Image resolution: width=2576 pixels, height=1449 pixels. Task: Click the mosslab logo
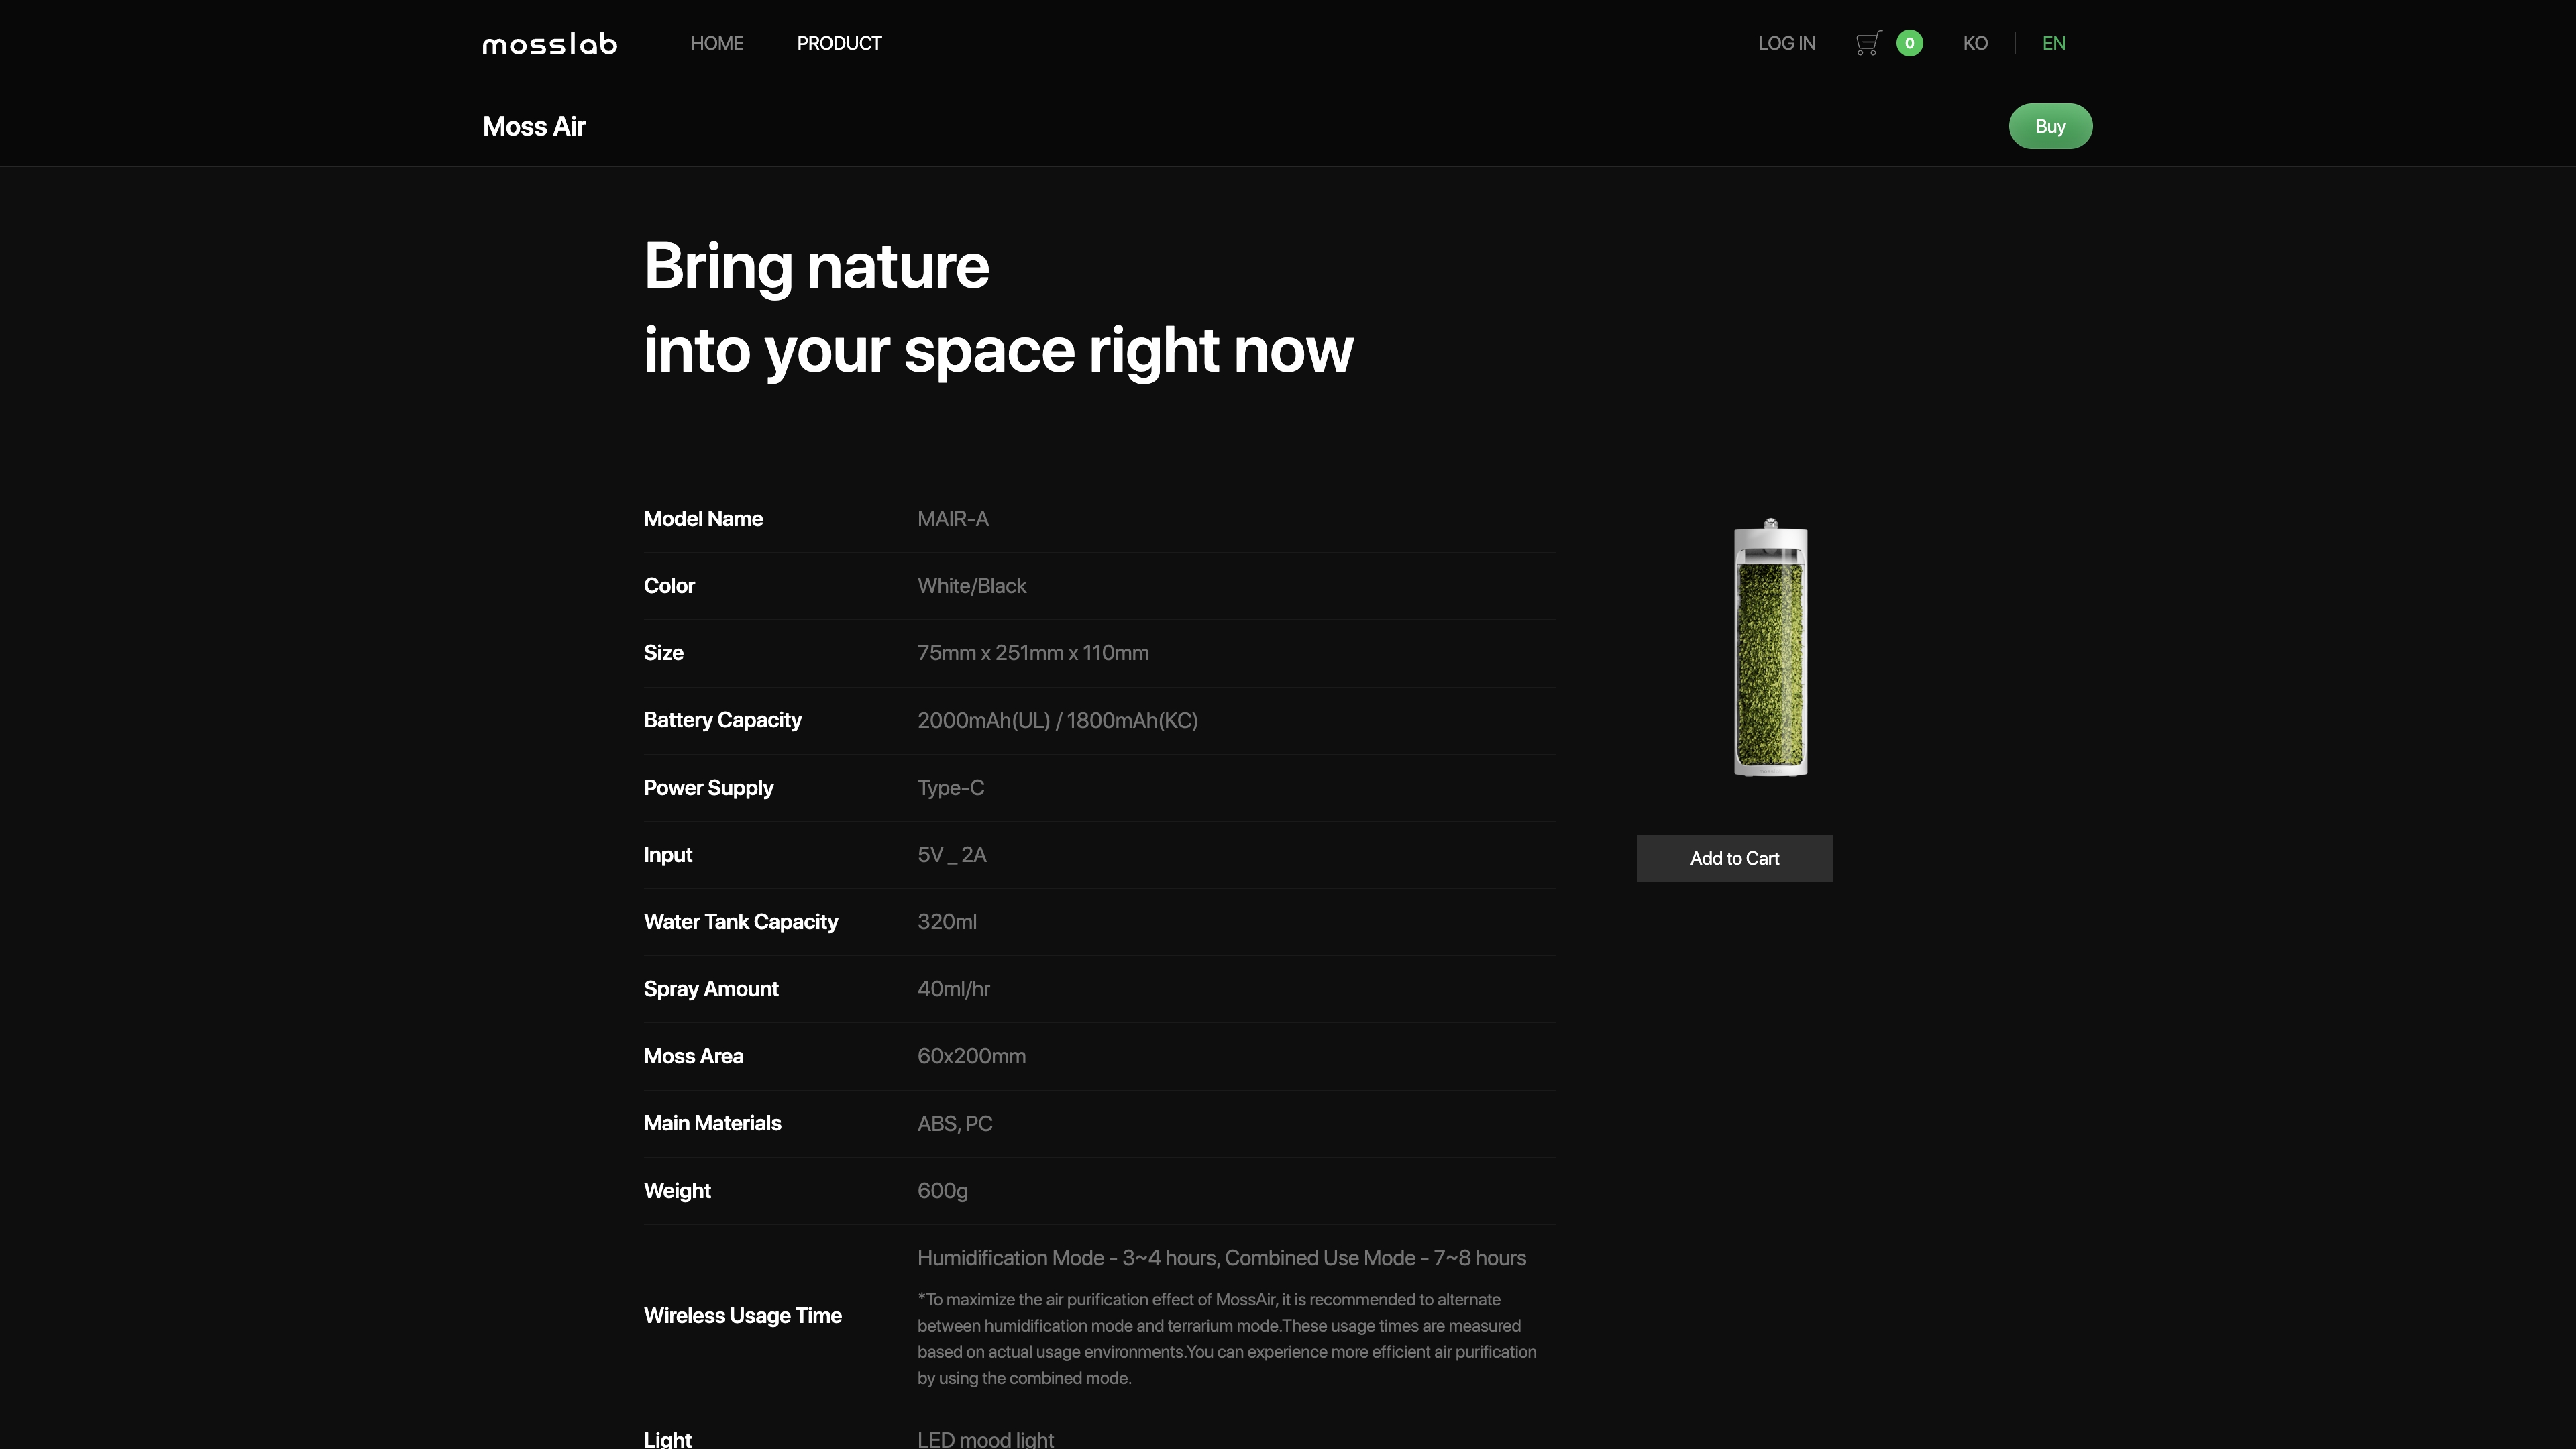click(549, 43)
